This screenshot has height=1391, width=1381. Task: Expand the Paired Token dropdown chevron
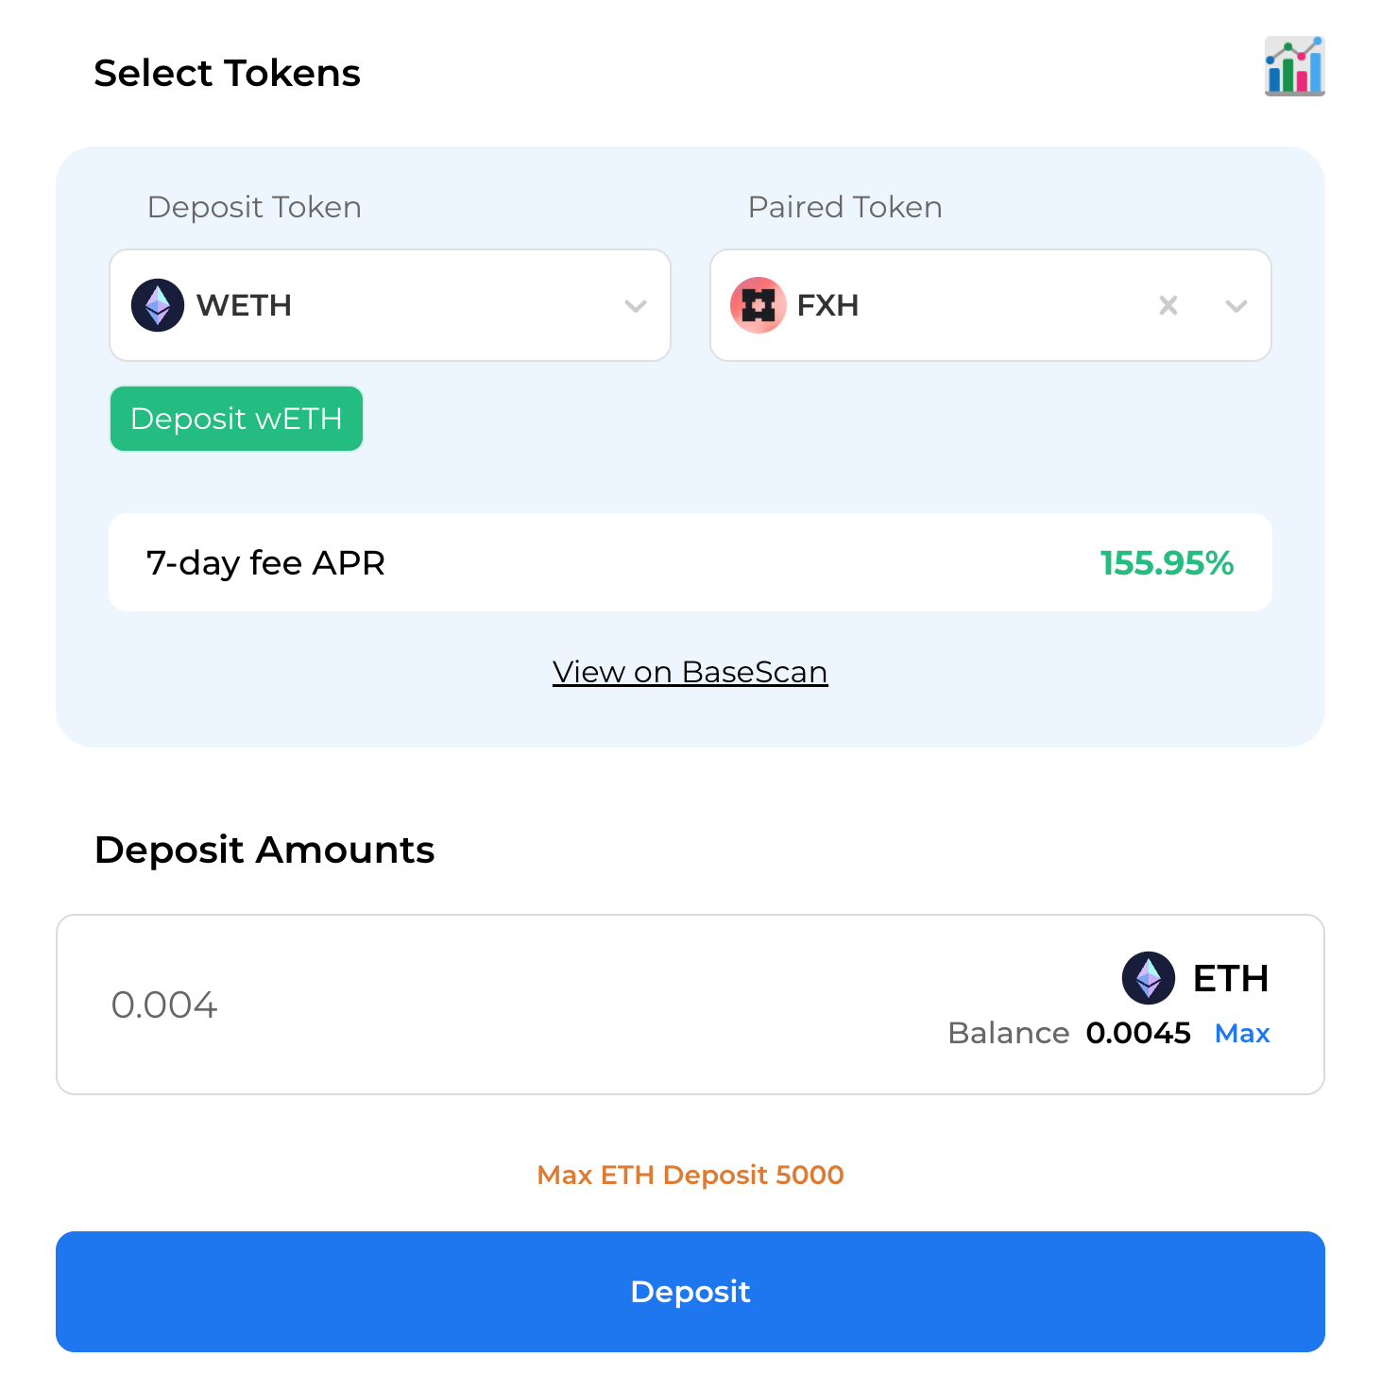point(1236,305)
